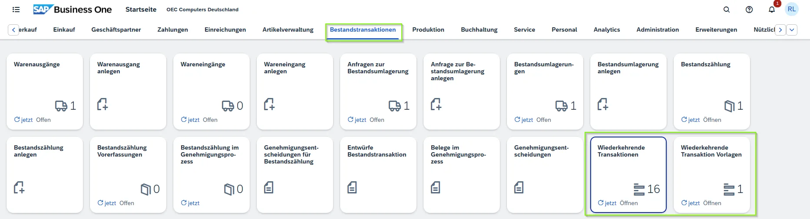This screenshot has width=810, height=219.
Task: Click the SAP Business One logo
Action: (x=73, y=10)
